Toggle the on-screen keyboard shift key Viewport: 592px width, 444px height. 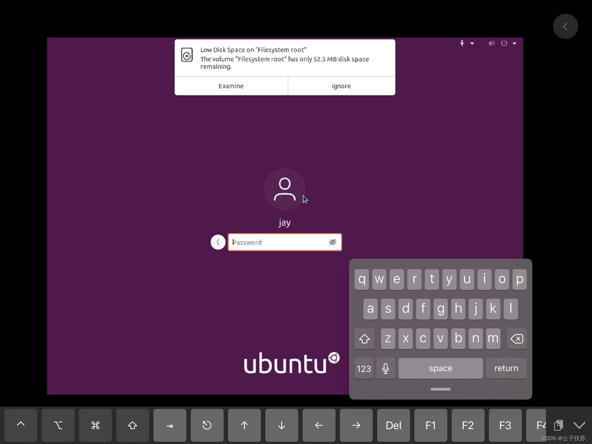pos(364,338)
